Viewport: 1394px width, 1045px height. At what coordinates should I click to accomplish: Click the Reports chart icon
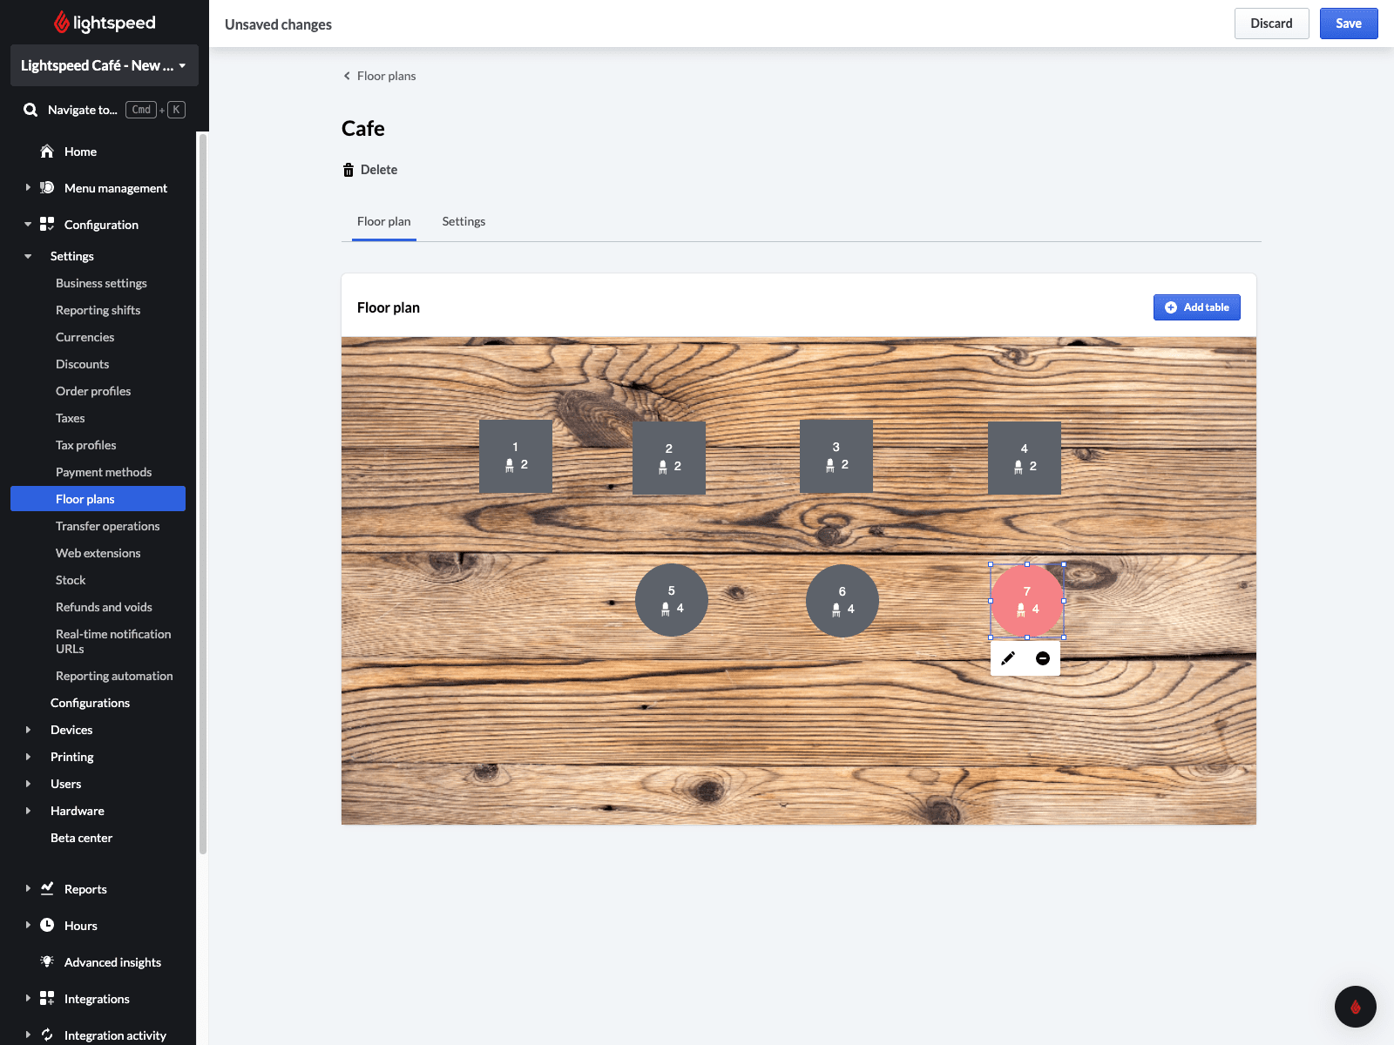[47, 888]
